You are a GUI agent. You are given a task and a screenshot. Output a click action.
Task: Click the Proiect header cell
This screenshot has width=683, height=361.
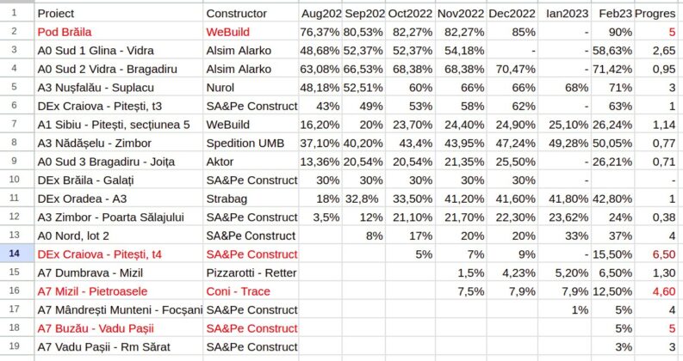[x=119, y=14]
